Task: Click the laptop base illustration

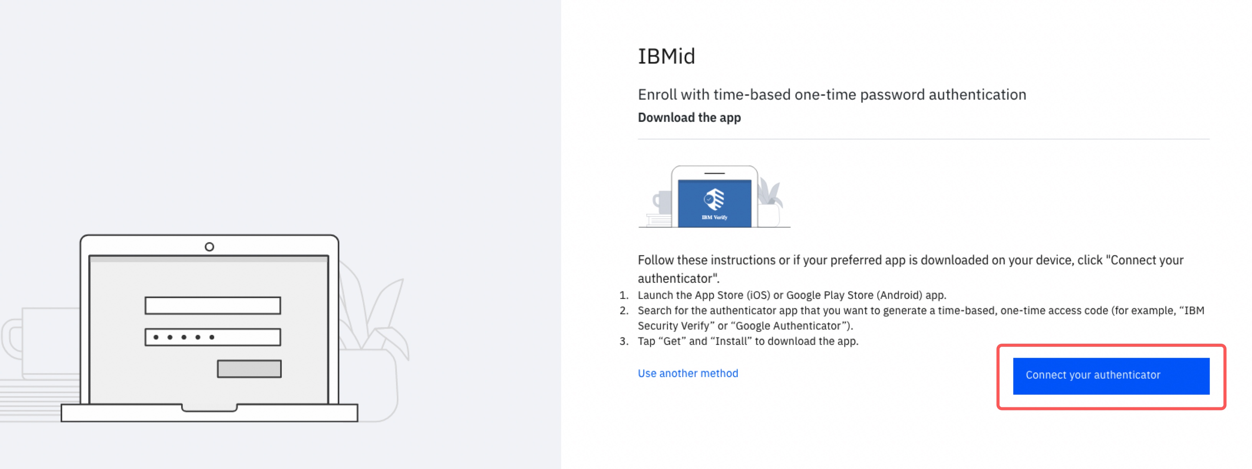Action: [209, 413]
